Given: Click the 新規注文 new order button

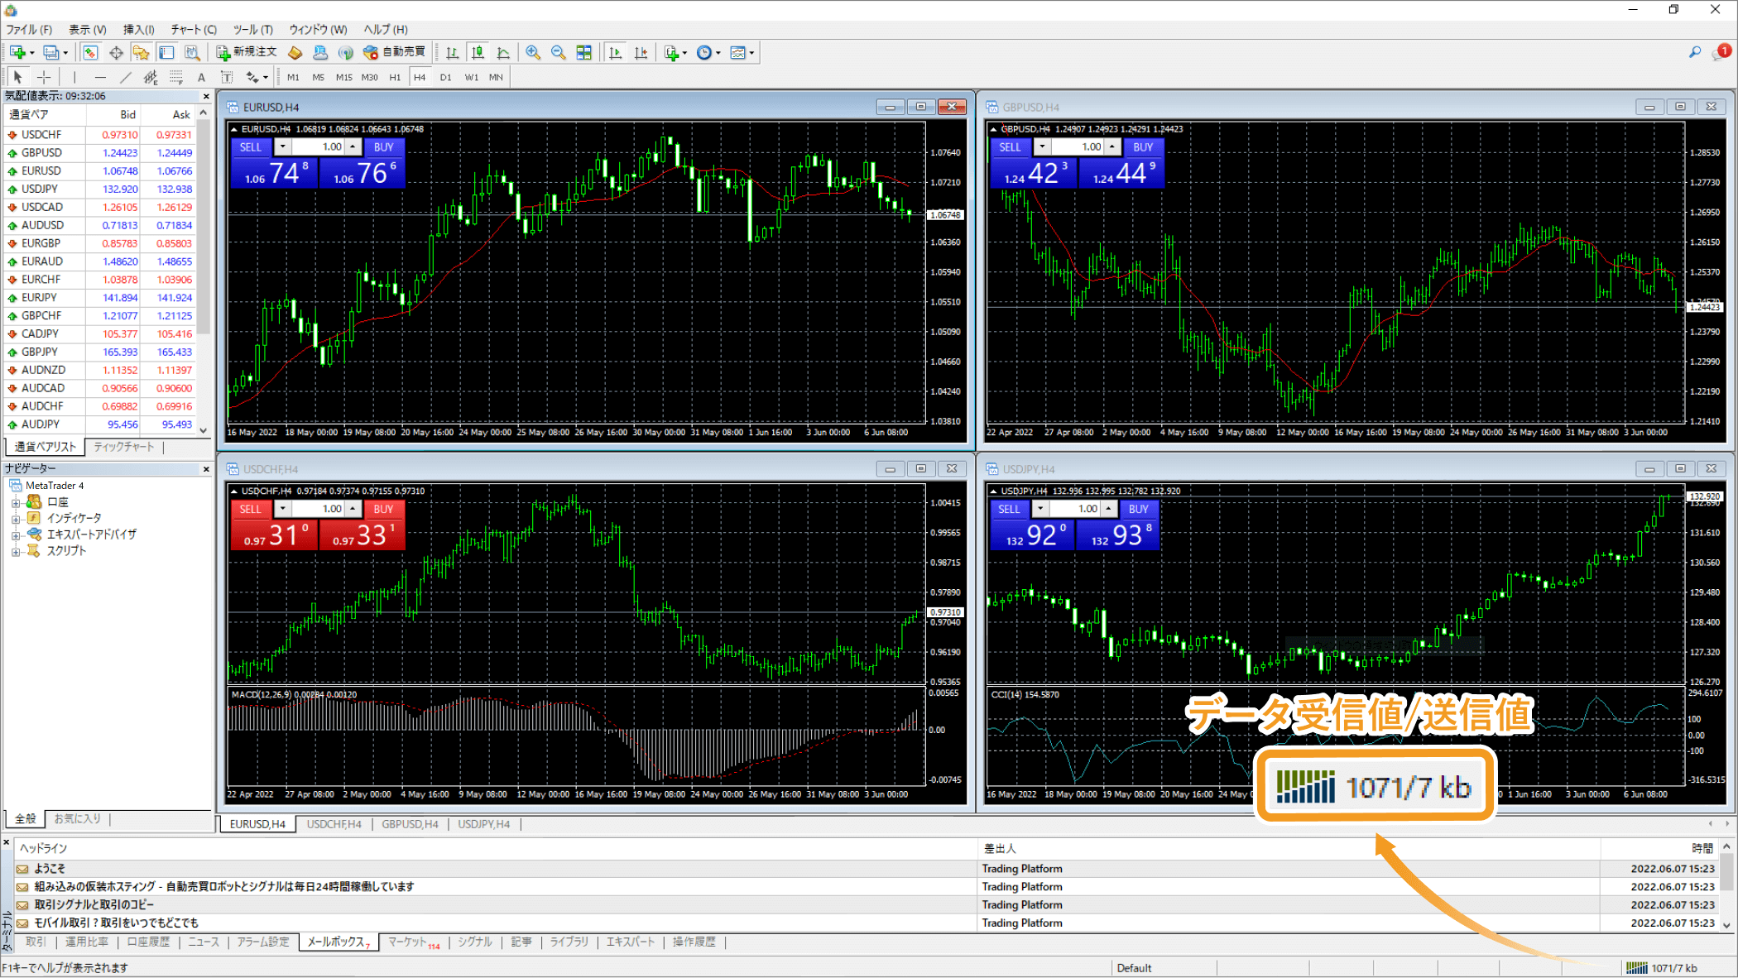Looking at the screenshot, I should coord(247,52).
